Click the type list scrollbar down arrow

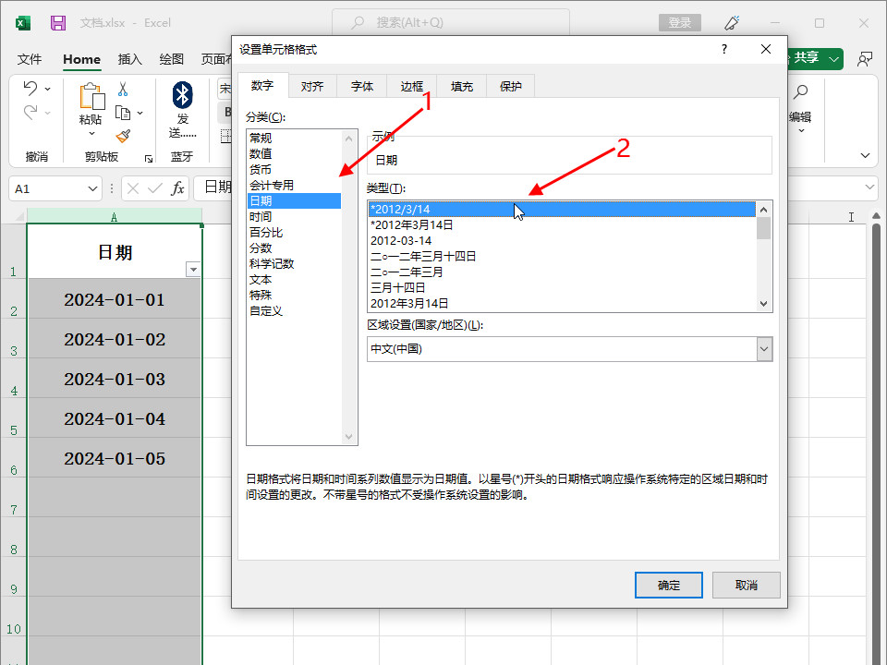(x=764, y=304)
